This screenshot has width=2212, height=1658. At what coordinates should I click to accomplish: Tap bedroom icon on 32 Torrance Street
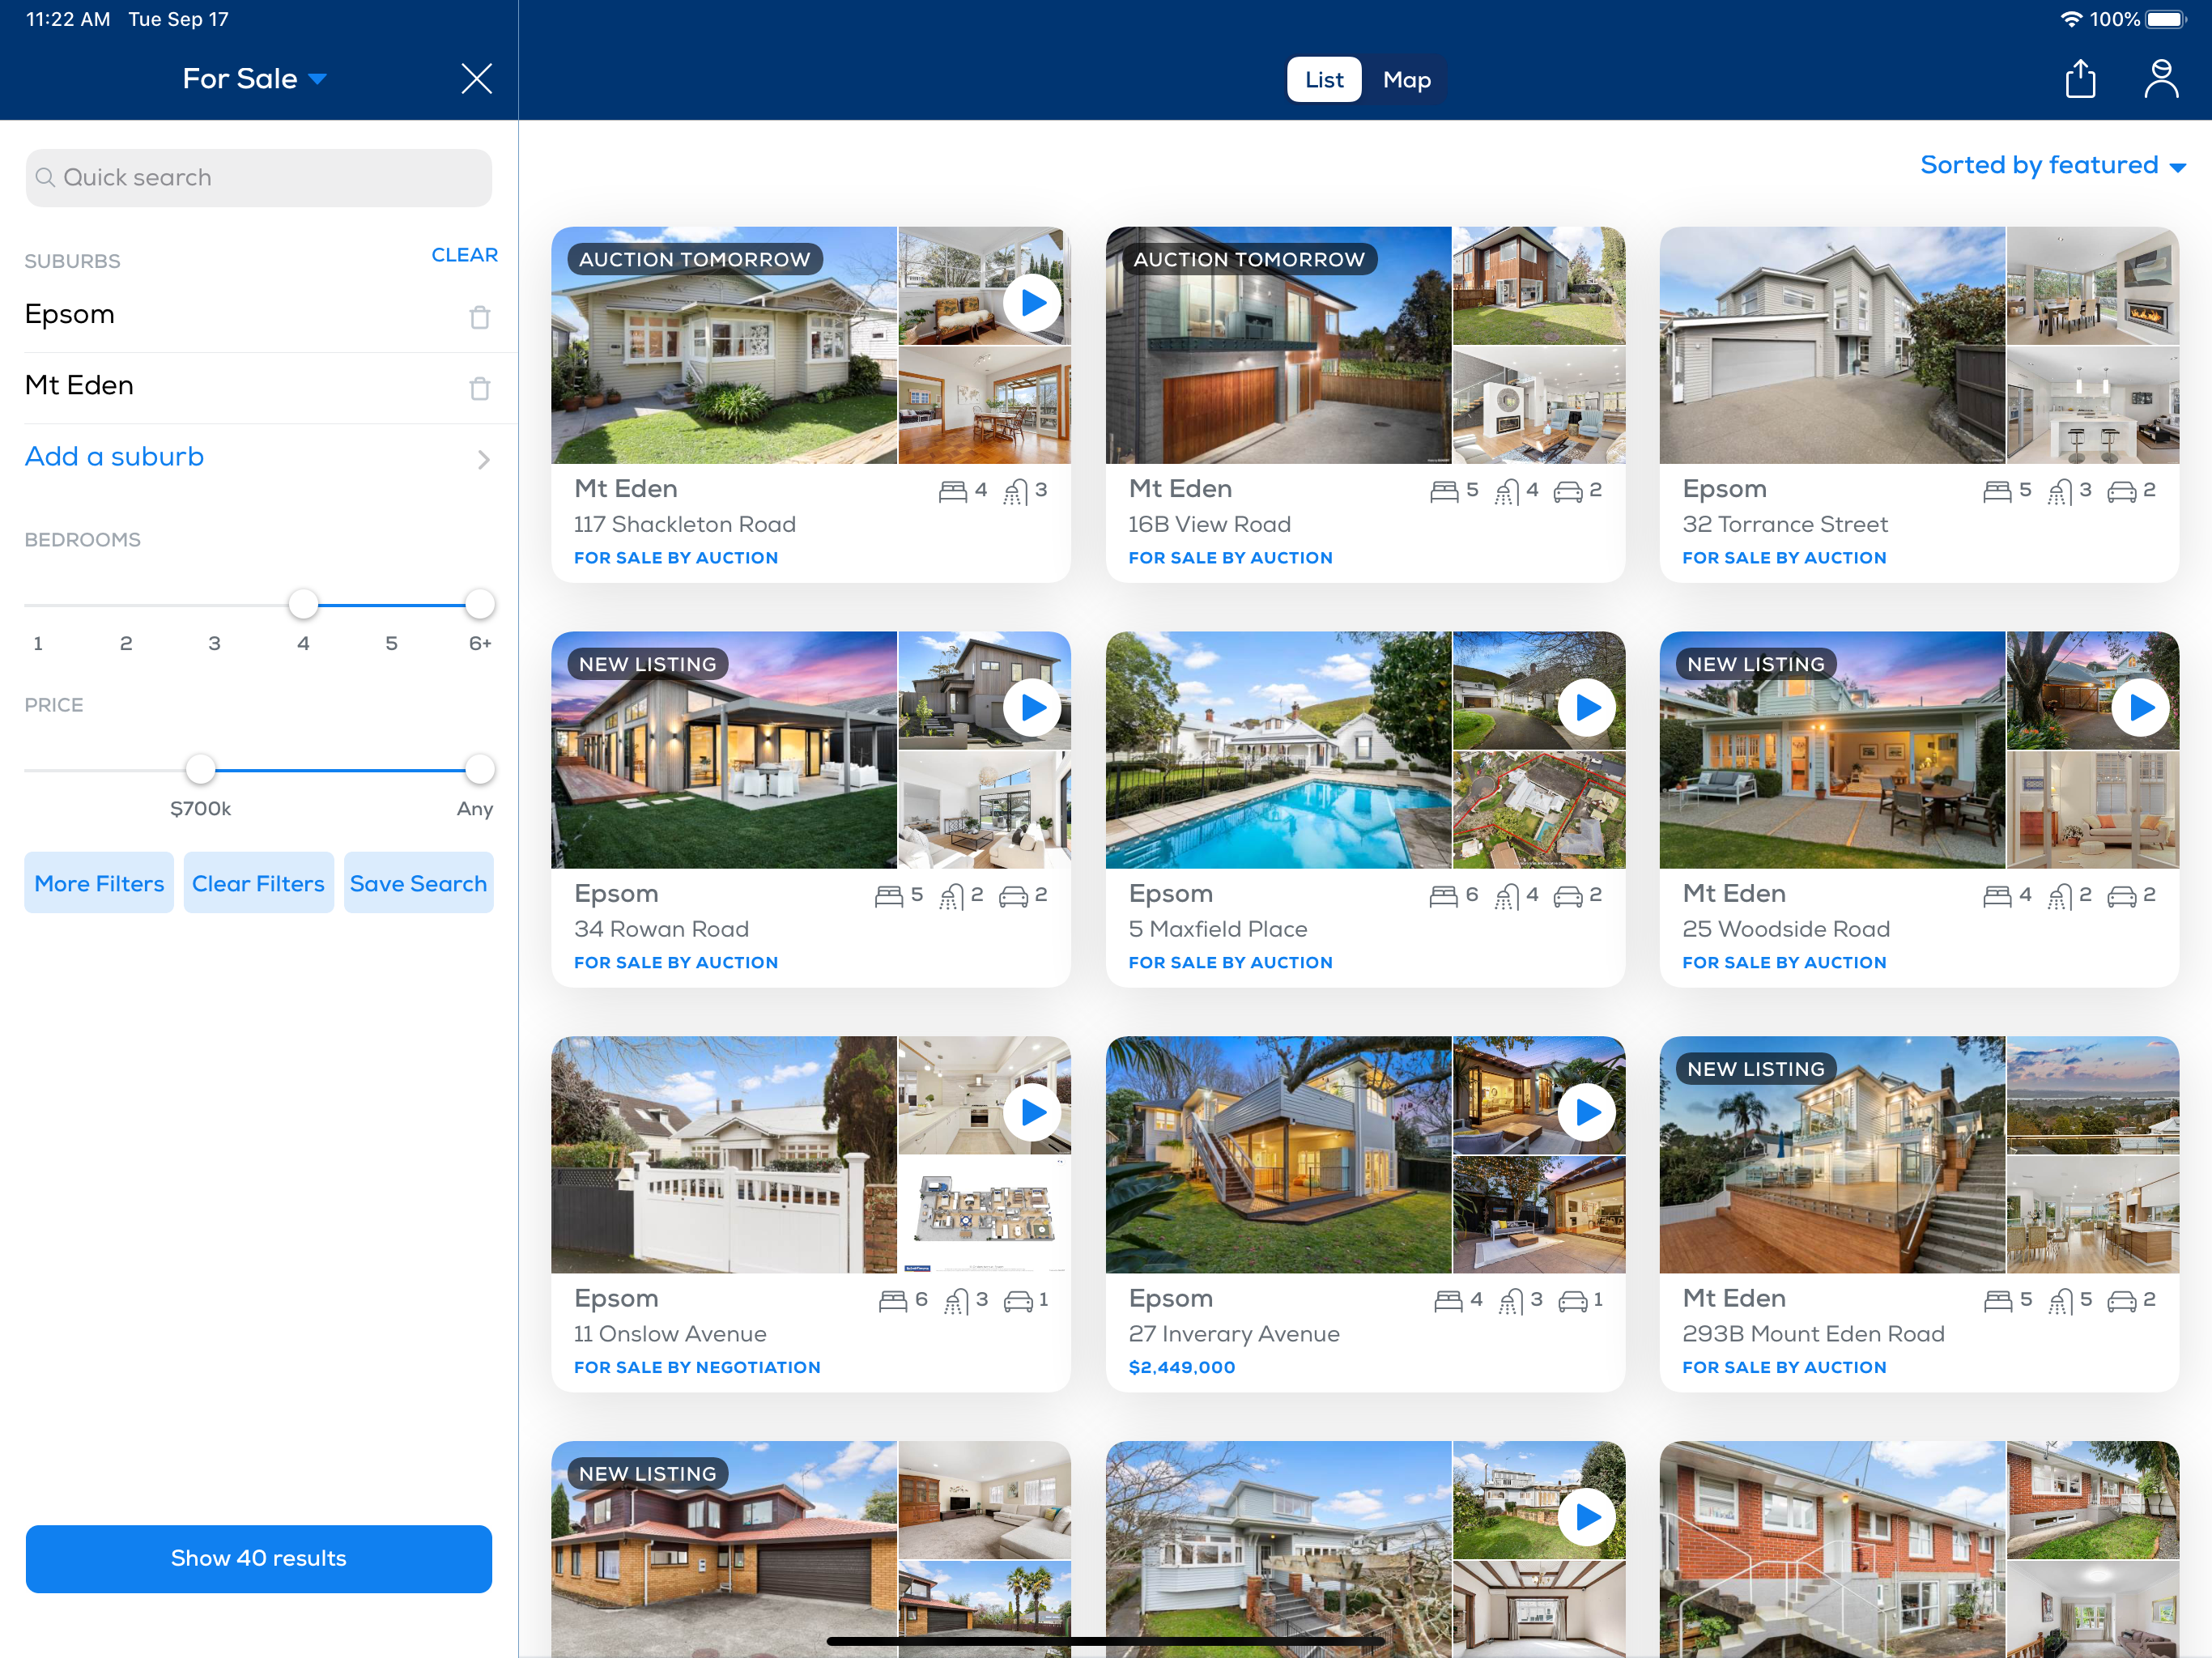[1997, 491]
